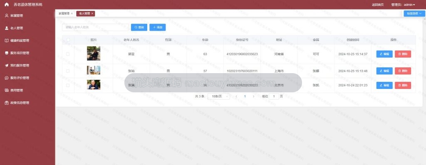
Task: Click the 查询 search button
Action: click(x=139, y=27)
